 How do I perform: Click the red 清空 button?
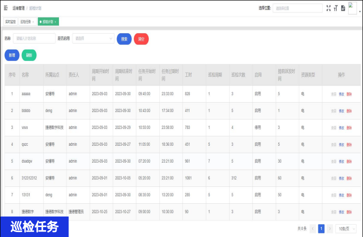pyautogui.click(x=141, y=39)
